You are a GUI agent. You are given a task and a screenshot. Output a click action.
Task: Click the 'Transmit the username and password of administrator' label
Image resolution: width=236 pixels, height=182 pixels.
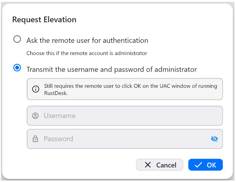click(112, 69)
